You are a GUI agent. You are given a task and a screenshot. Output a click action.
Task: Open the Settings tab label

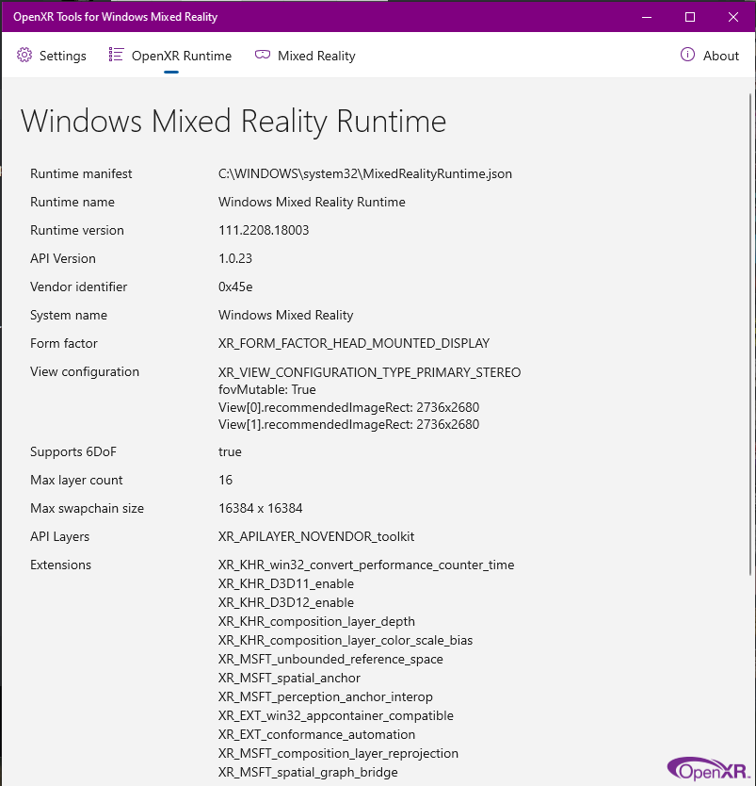click(x=62, y=56)
